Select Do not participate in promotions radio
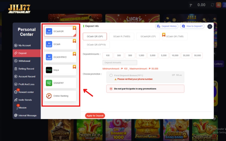The image size is (226, 141). 111,89
